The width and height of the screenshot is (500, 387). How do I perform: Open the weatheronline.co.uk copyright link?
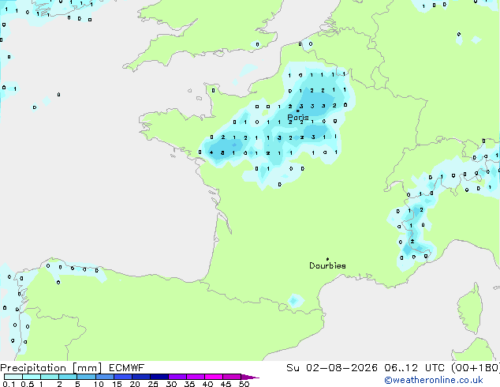(434, 380)
